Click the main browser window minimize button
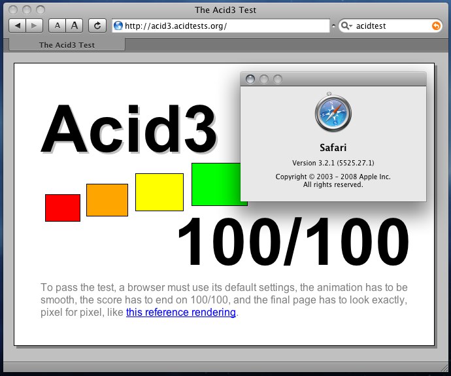 (x=27, y=10)
